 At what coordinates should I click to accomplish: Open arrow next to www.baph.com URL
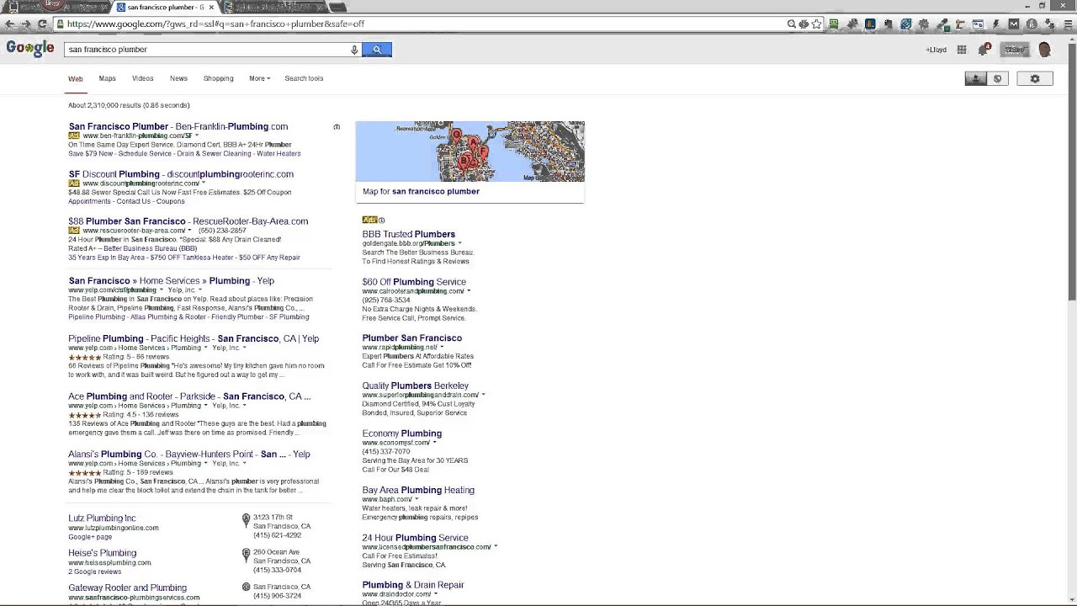(x=416, y=499)
